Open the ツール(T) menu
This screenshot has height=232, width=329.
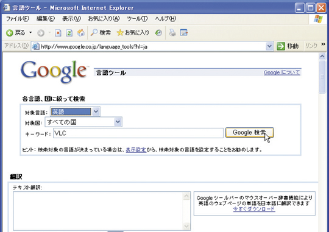(x=137, y=19)
